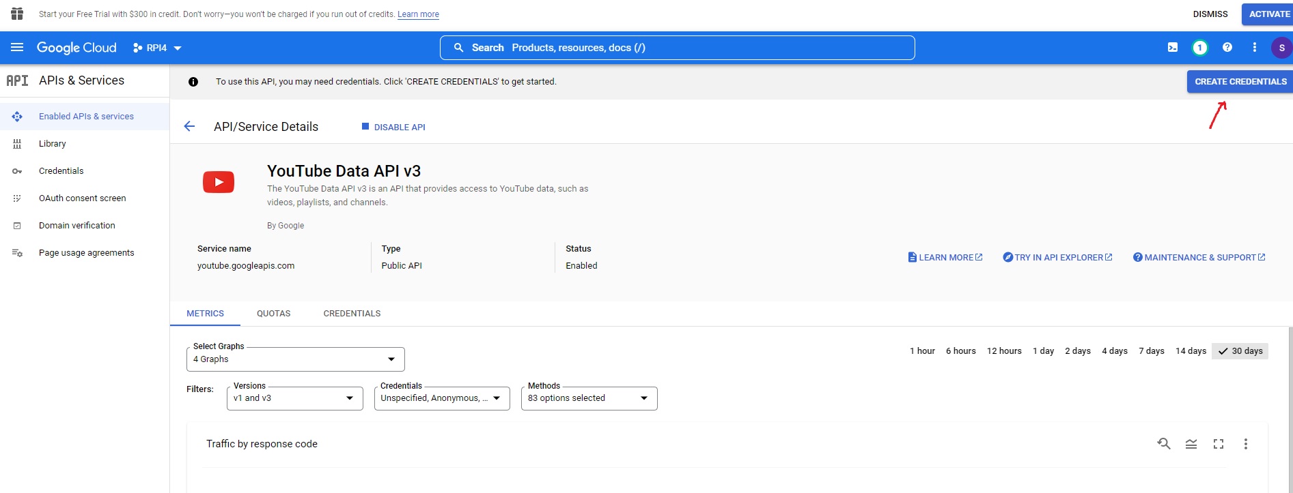Select the 30 days time range
This screenshot has width=1293, height=493.
1240,351
